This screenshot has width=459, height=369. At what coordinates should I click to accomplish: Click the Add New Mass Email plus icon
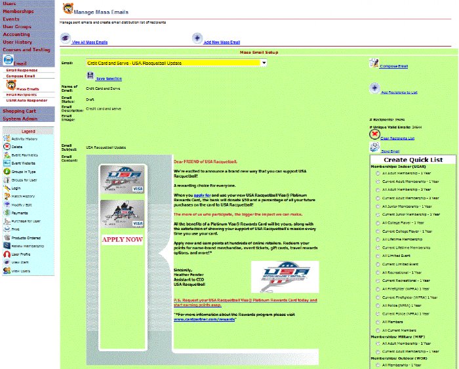tap(197, 38)
